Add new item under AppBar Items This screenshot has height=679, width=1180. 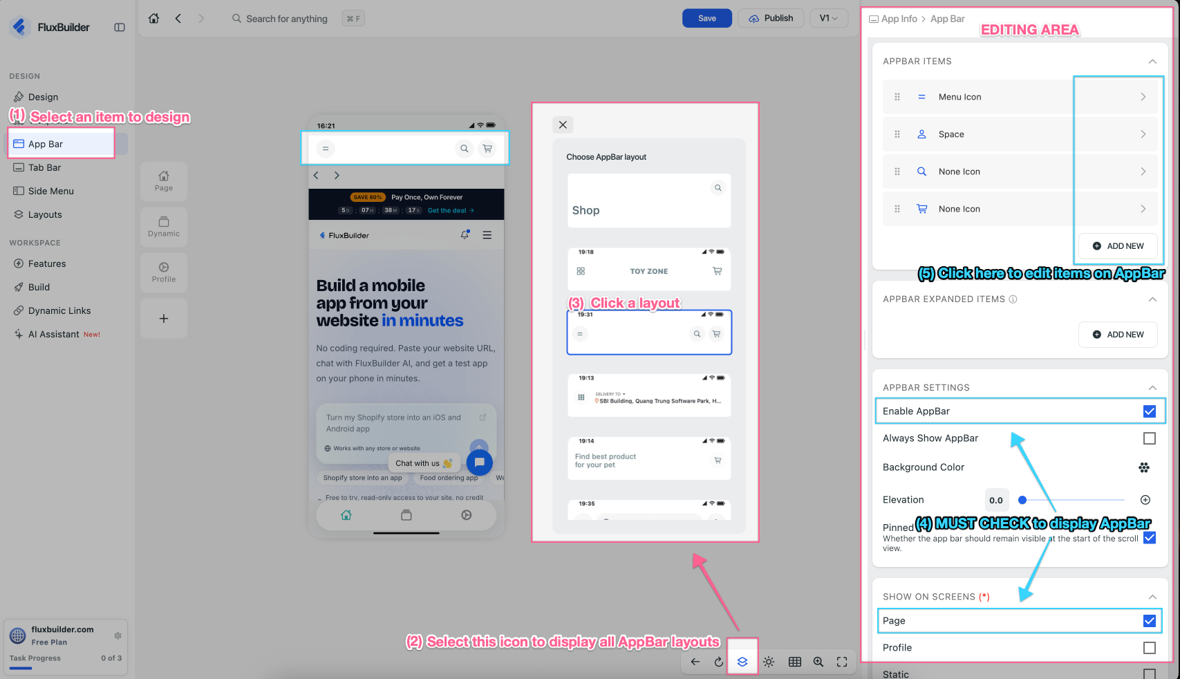point(1118,246)
